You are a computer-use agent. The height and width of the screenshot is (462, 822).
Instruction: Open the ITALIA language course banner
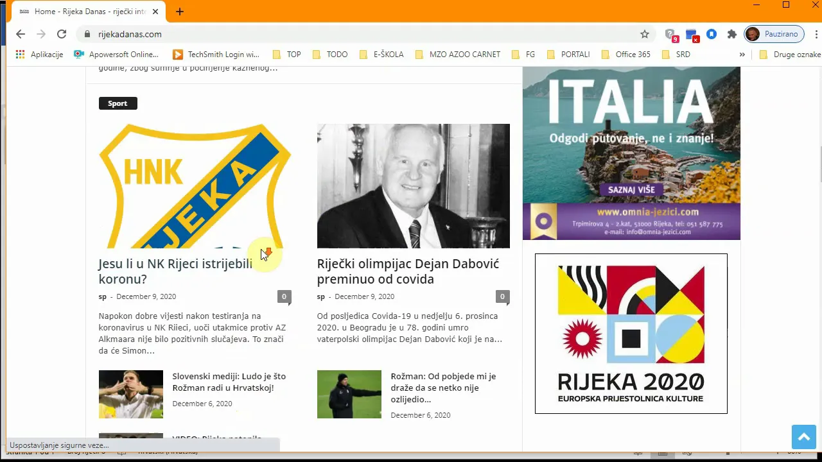[631, 153]
